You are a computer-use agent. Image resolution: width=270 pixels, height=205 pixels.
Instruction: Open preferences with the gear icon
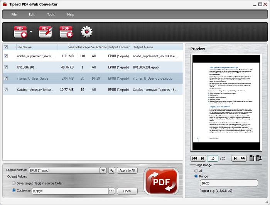coord(86,32)
